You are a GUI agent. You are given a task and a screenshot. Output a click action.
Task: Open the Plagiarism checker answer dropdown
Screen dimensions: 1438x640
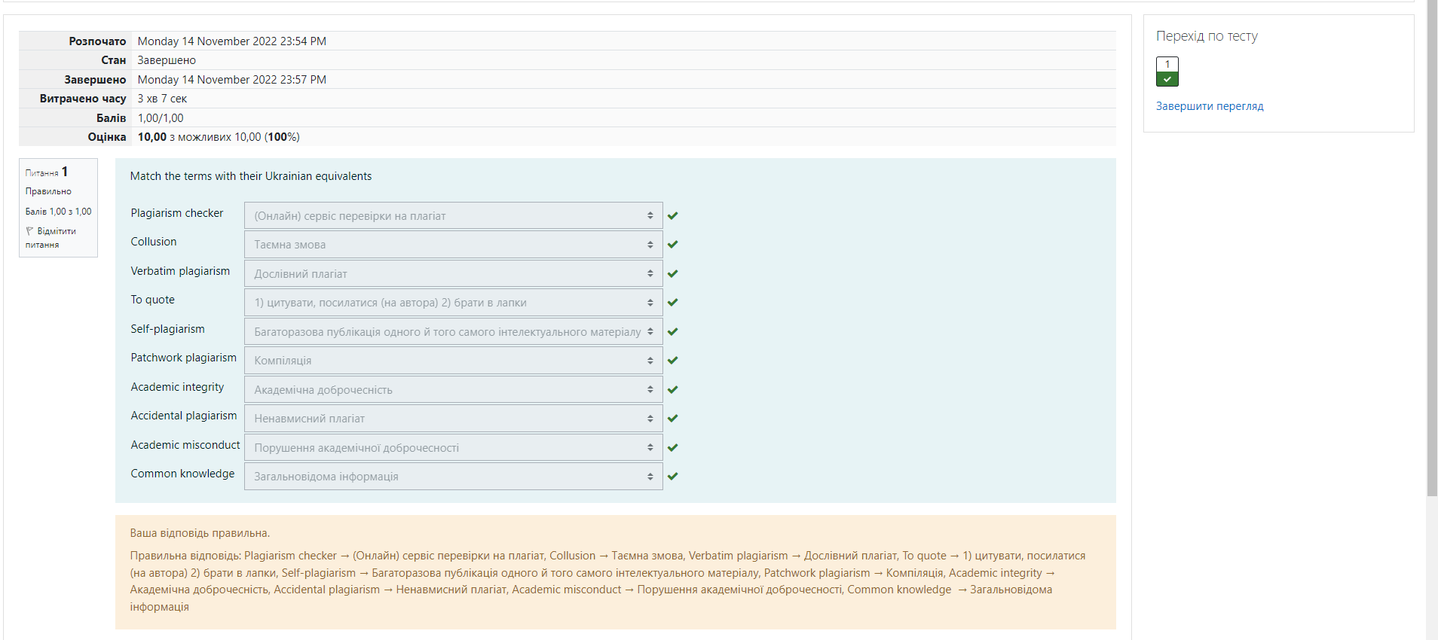(x=453, y=216)
